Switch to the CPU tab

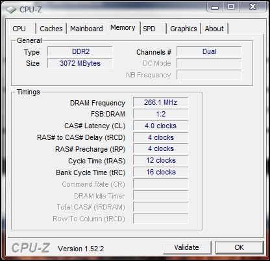(x=23, y=29)
